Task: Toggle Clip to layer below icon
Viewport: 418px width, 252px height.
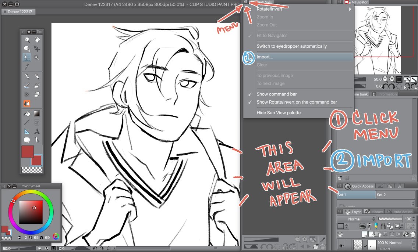Action: pos(362,226)
